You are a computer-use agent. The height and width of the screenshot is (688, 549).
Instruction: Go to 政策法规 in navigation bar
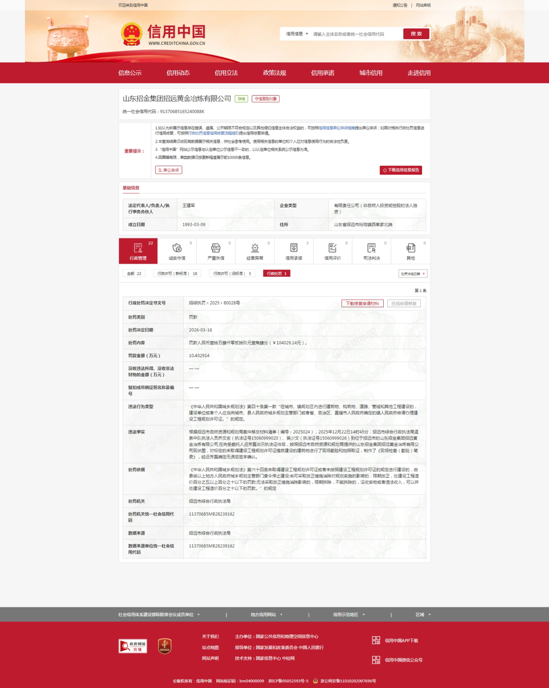274,73
